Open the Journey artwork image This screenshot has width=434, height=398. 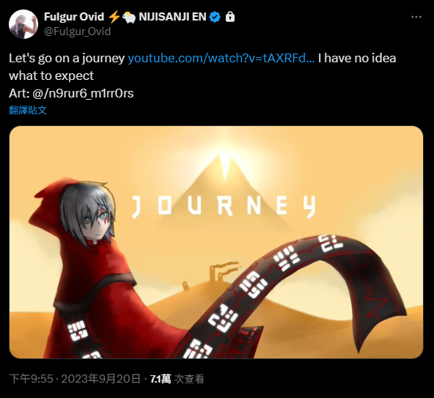pos(216,242)
